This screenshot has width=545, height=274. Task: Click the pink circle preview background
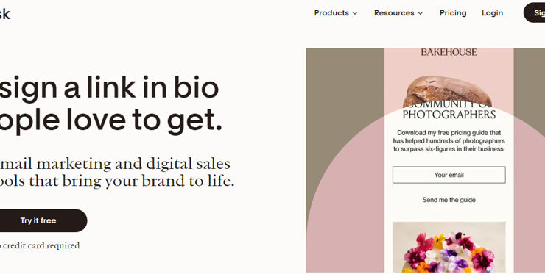[x=348, y=208]
